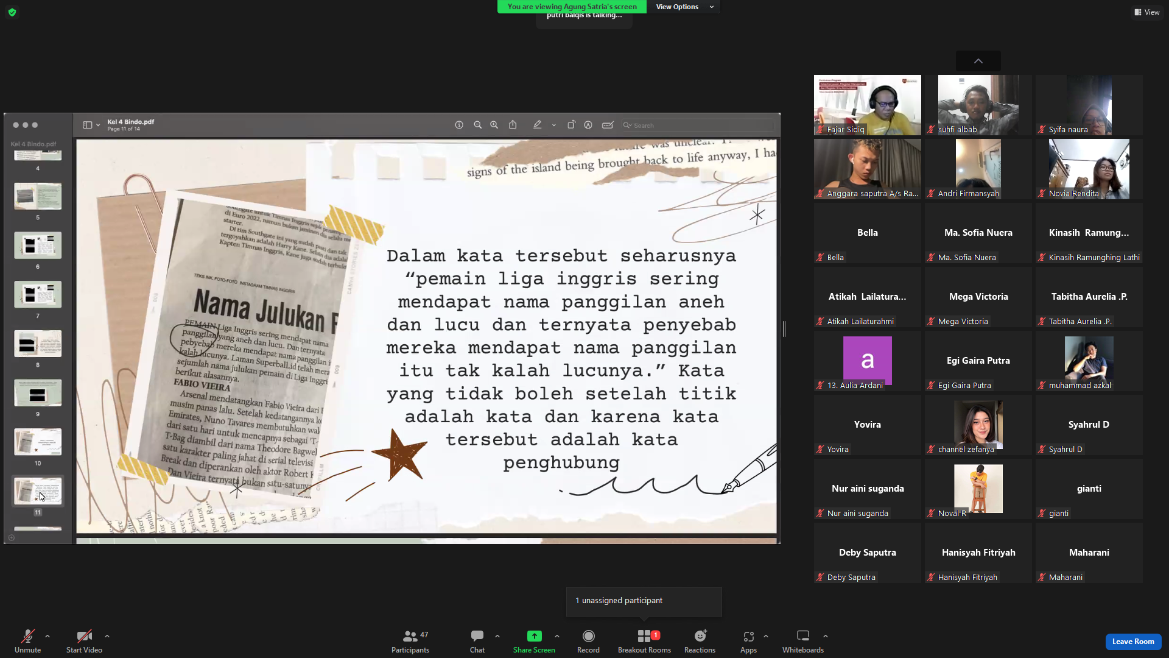The height and width of the screenshot is (658, 1169).
Task: Select page 9 thumbnail
Action: (38, 393)
